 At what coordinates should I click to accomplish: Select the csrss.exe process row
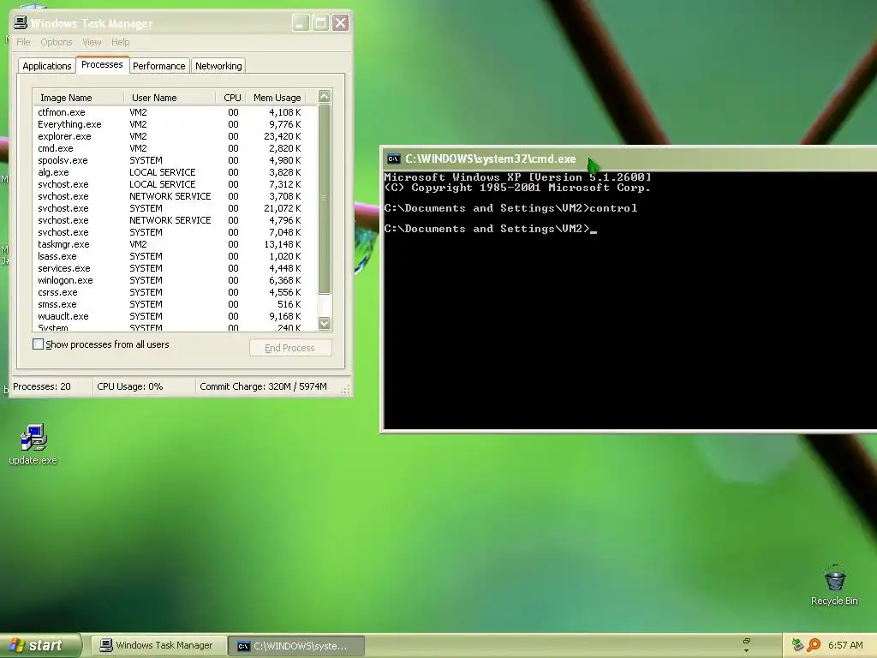click(175, 293)
